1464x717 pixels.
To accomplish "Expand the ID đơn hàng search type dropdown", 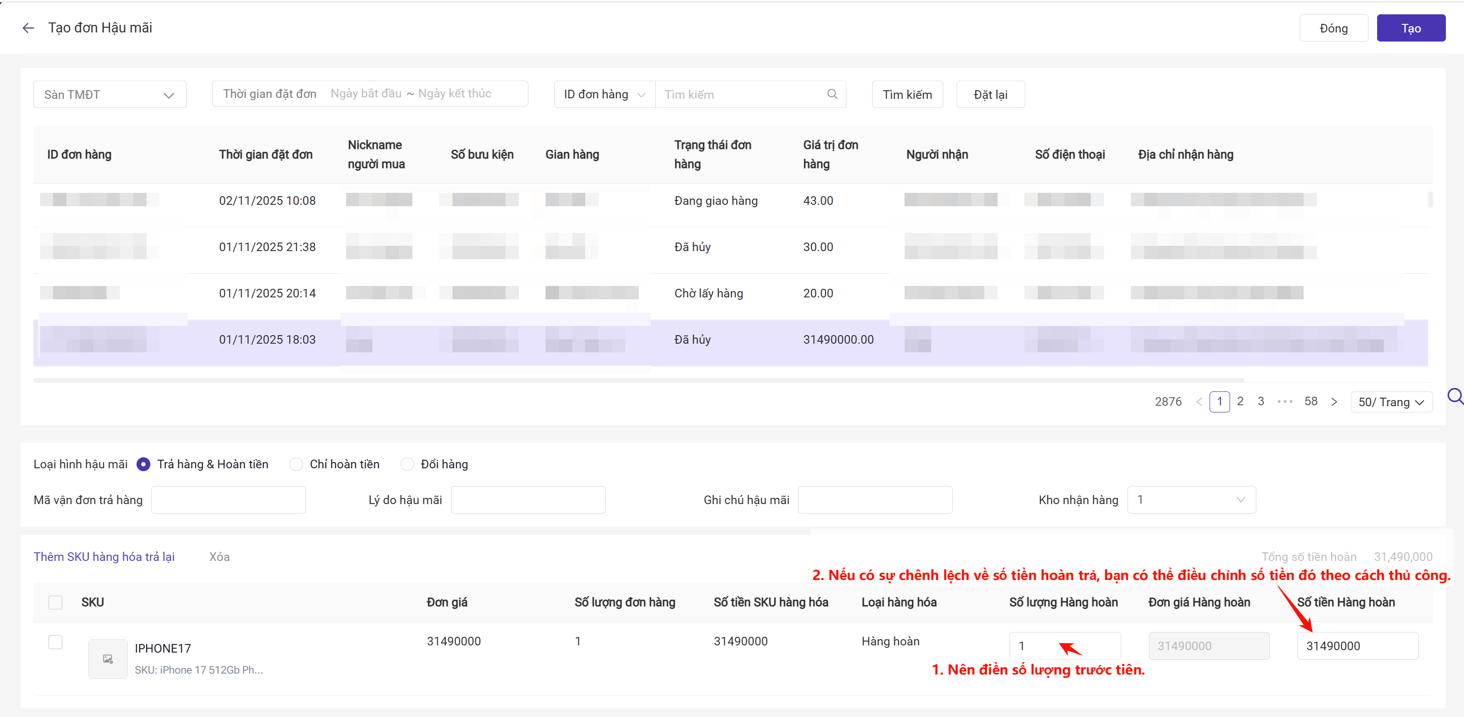I will click(604, 95).
